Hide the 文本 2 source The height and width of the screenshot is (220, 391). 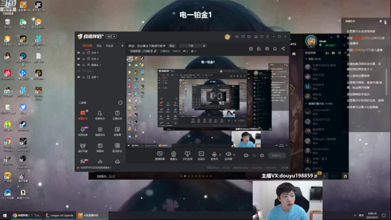79,59
